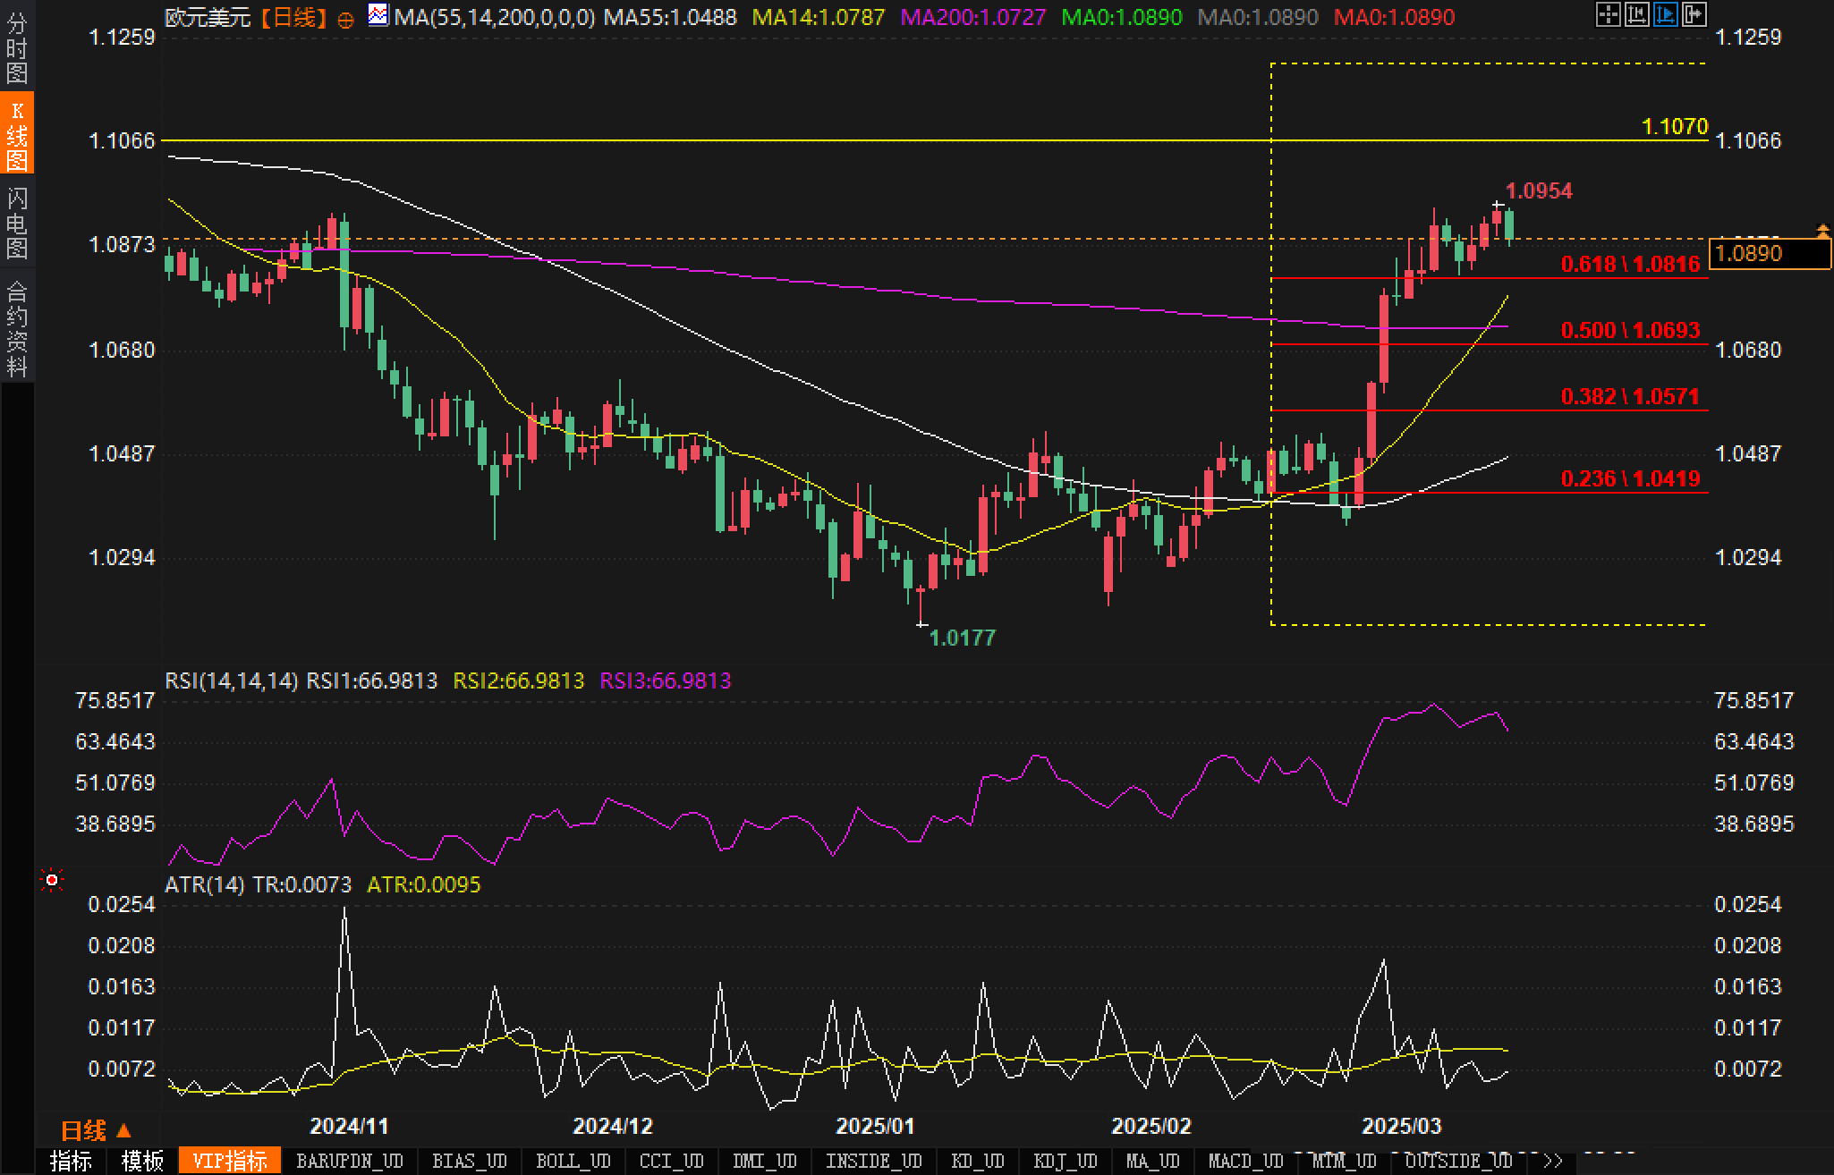Viewport: 1834px width, 1175px height.
Task: Click the 2025/01 date label
Action: pyautogui.click(x=875, y=1126)
